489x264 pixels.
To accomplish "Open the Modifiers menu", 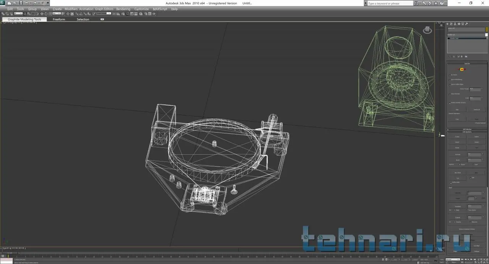I will point(71,9).
